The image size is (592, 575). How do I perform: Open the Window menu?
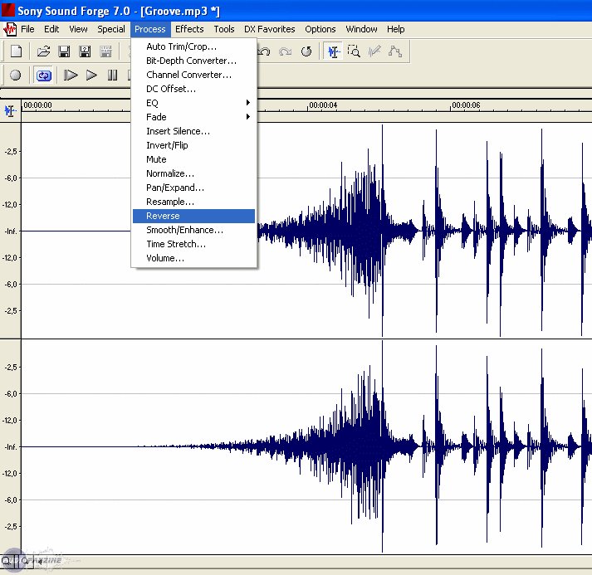(361, 29)
